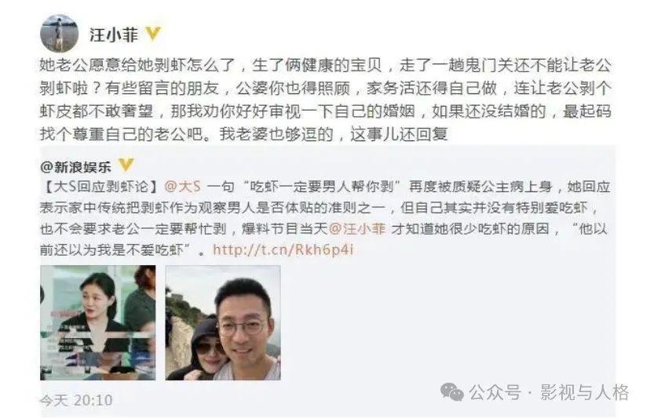This screenshot has width=650, height=418.
Task: Click the sentence 我老婆也够逗的 in the post
Action: pos(276,134)
